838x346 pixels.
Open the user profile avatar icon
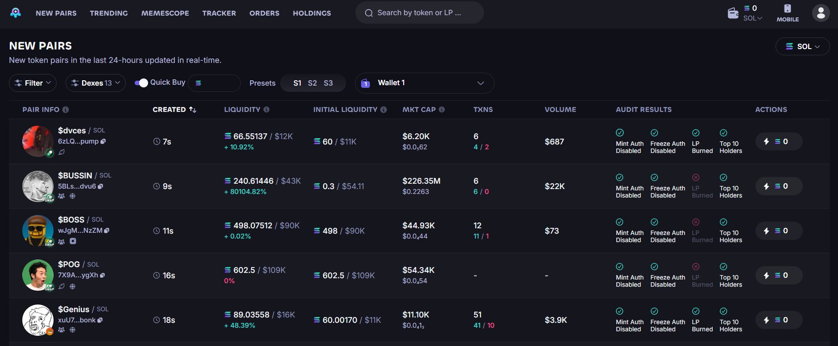(821, 13)
